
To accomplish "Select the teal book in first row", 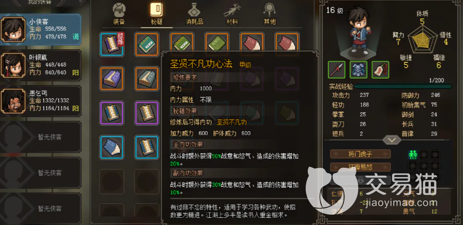I will point(147,44).
